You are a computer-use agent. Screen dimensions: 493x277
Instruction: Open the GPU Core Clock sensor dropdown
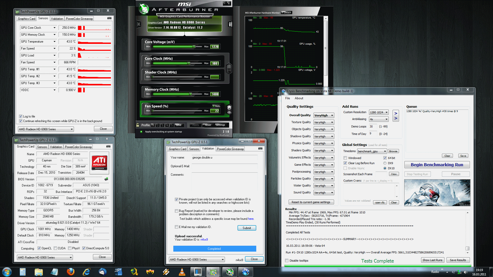pyautogui.click(x=54, y=28)
